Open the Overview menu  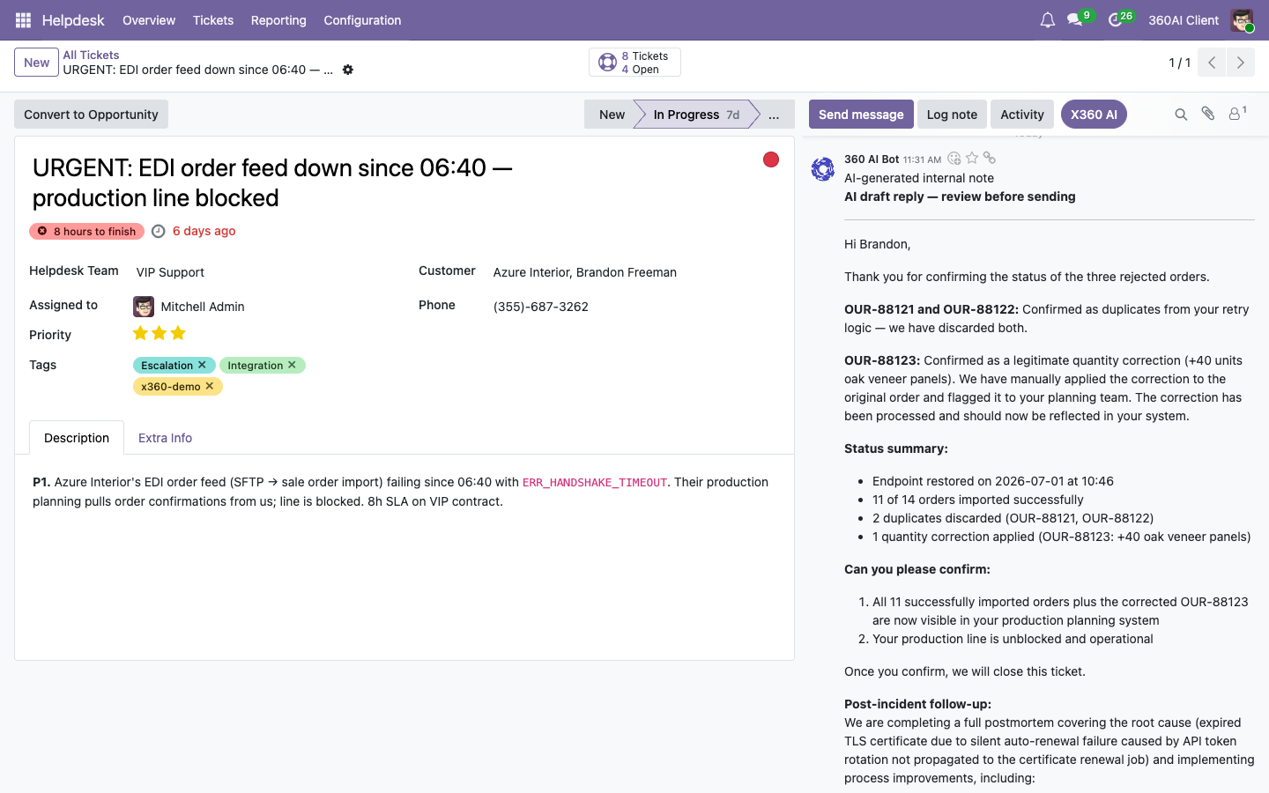click(x=149, y=20)
